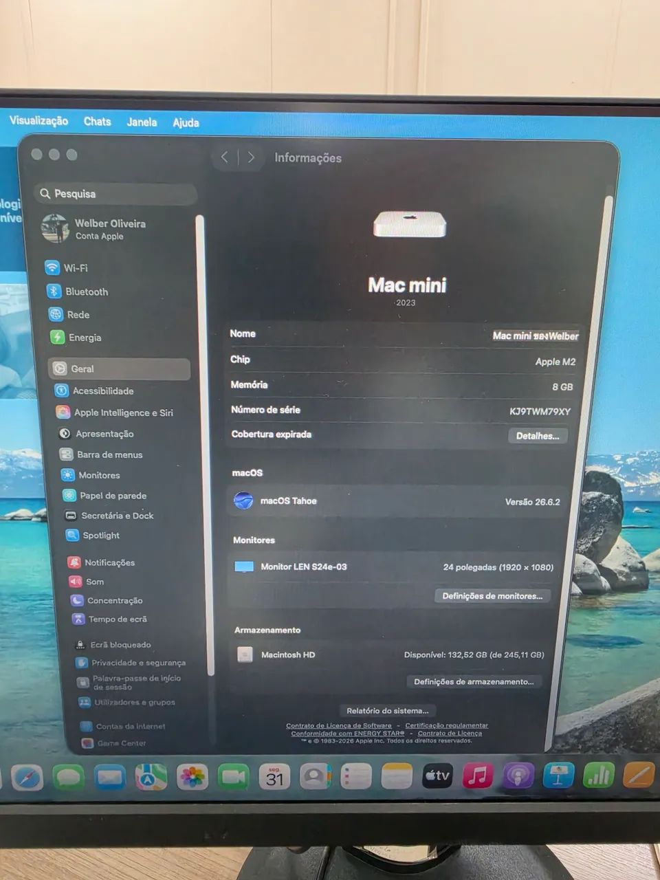Click the Pesquisa search field
Image resolution: width=660 pixels, height=880 pixels.
[x=115, y=194]
